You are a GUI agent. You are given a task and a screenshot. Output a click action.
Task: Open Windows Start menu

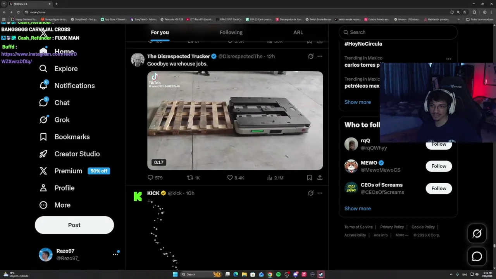click(175, 274)
